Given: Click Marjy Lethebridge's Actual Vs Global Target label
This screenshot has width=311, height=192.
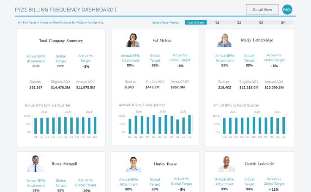Looking at the screenshot, I should 274,58.
